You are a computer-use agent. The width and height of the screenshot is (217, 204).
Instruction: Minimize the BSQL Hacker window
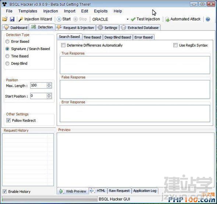click(194, 4)
